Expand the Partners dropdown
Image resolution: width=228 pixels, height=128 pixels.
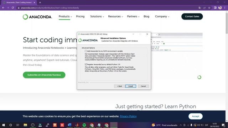(x=133, y=17)
